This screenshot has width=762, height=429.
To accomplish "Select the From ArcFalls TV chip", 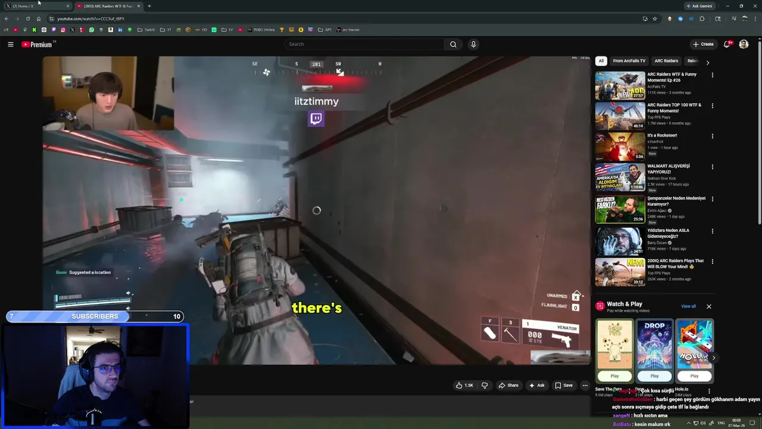I will [629, 61].
